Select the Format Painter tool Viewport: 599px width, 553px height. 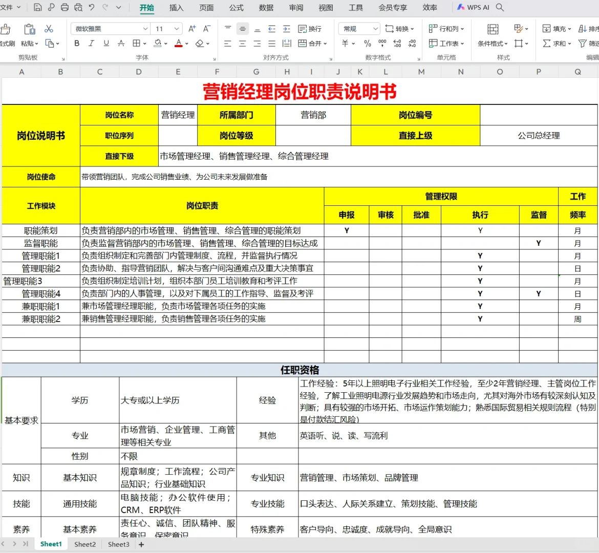point(7,36)
